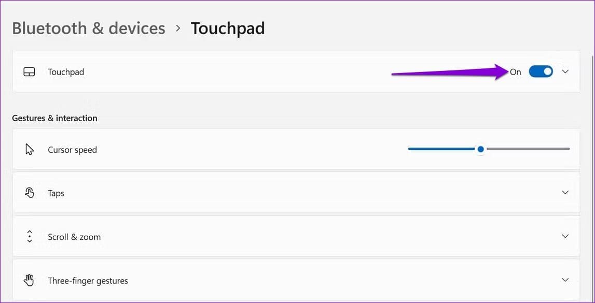Screen dimensions: 595x303
Task: Click the touchpad icon in the Touchpad row
Action: [29, 71]
